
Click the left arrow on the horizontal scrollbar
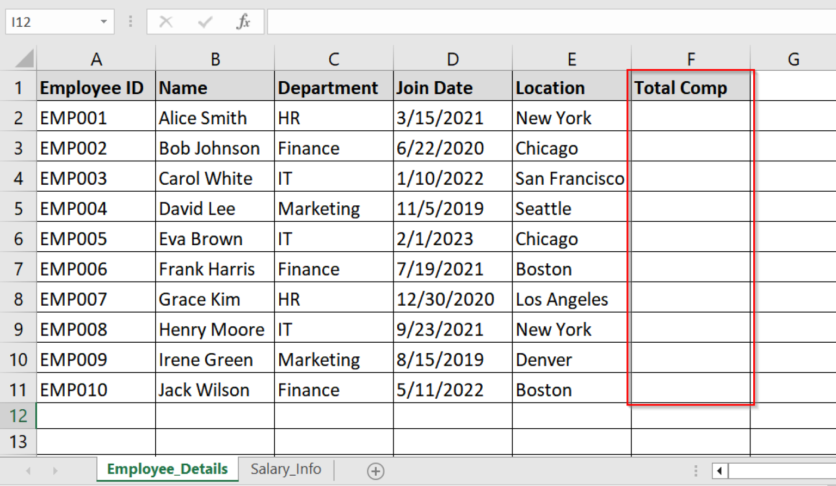[x=720, y=471]
